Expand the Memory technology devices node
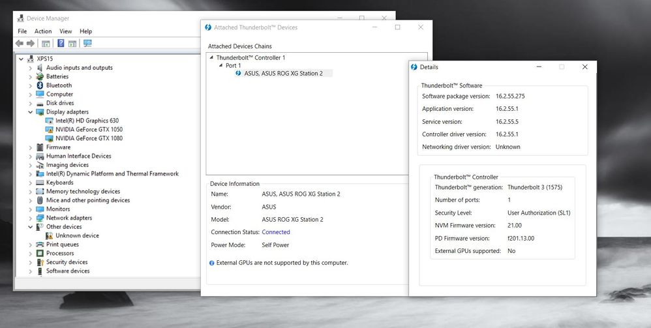The height and width of the screenshot is (328, 651). point(30,192)
